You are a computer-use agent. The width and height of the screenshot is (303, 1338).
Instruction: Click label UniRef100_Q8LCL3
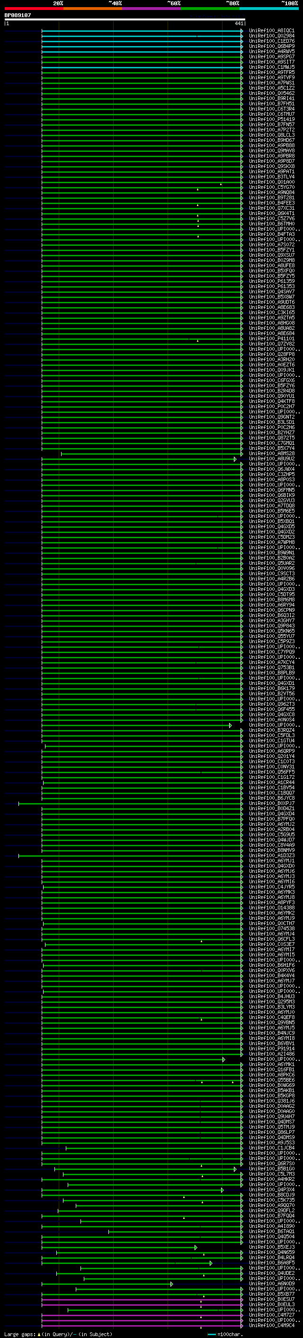pyautogui.click(x=271, y=135)
